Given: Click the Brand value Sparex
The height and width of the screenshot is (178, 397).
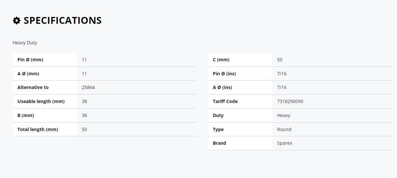Looking at the screenshot, I should coord(285,143).
